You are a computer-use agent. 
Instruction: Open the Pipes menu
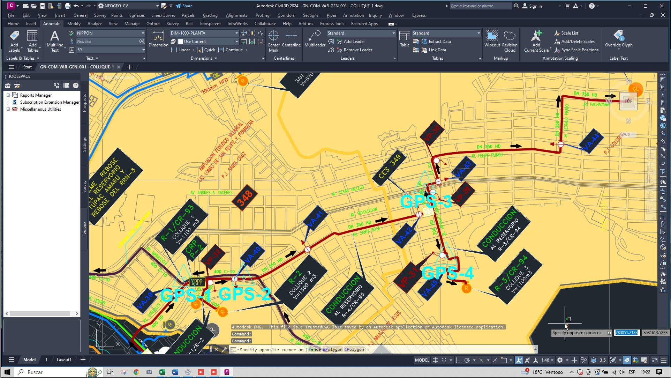pos(331,15)
